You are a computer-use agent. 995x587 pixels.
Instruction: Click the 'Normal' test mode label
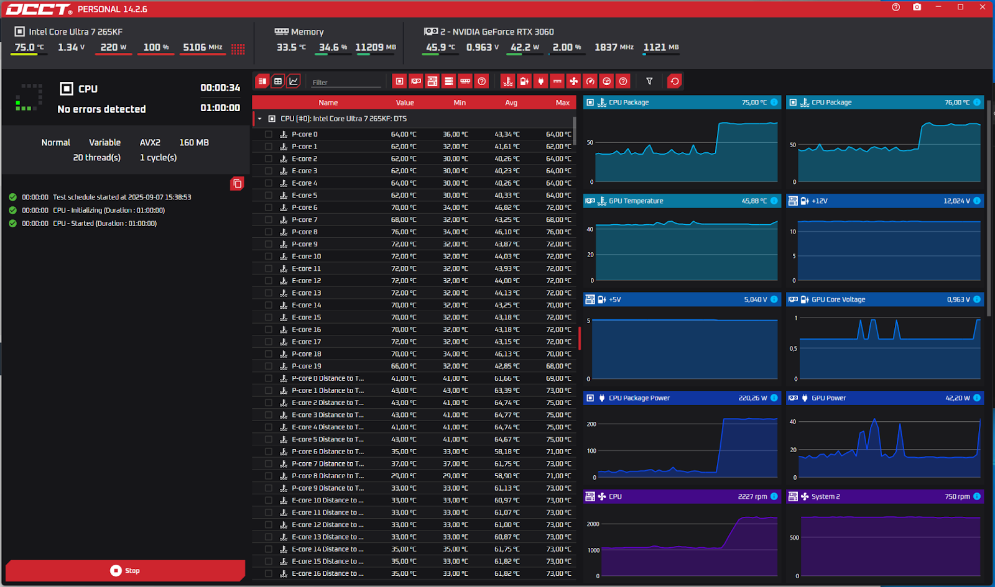[x=55, y=142]
